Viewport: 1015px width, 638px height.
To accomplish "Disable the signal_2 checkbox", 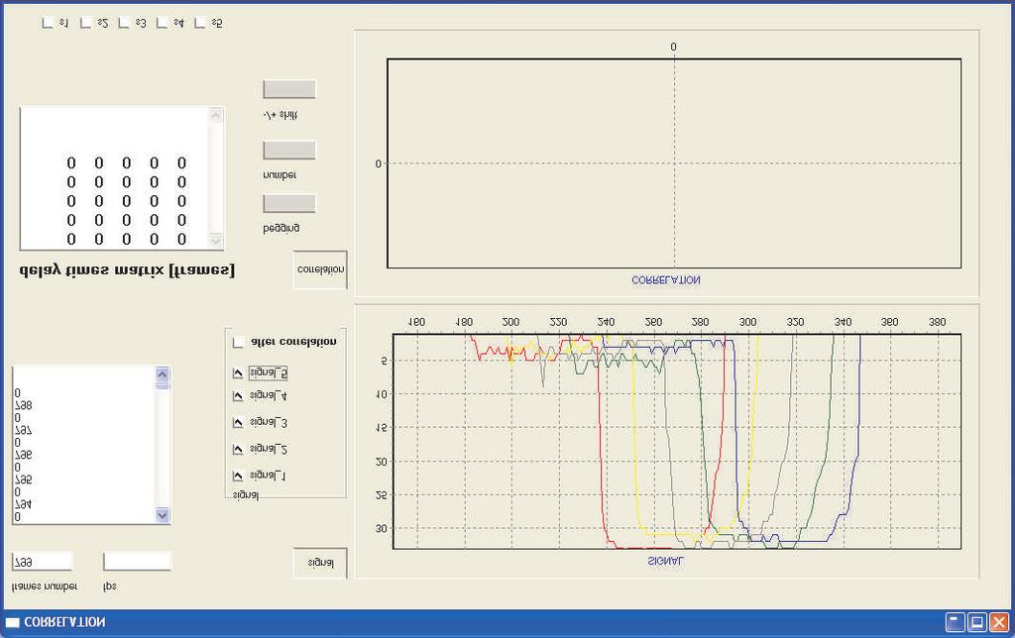I will (238, 449).
